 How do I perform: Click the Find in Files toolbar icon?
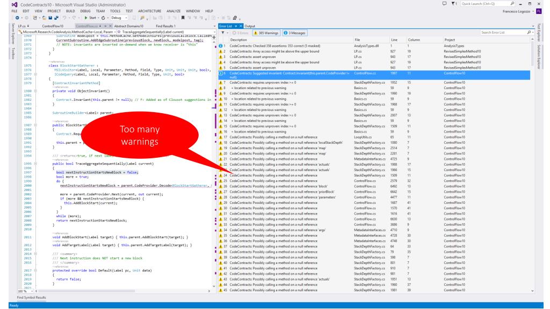point(142,18)
